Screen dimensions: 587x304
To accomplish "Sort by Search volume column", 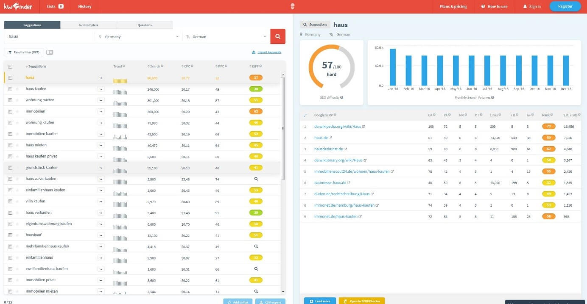I will coord(154,66).
